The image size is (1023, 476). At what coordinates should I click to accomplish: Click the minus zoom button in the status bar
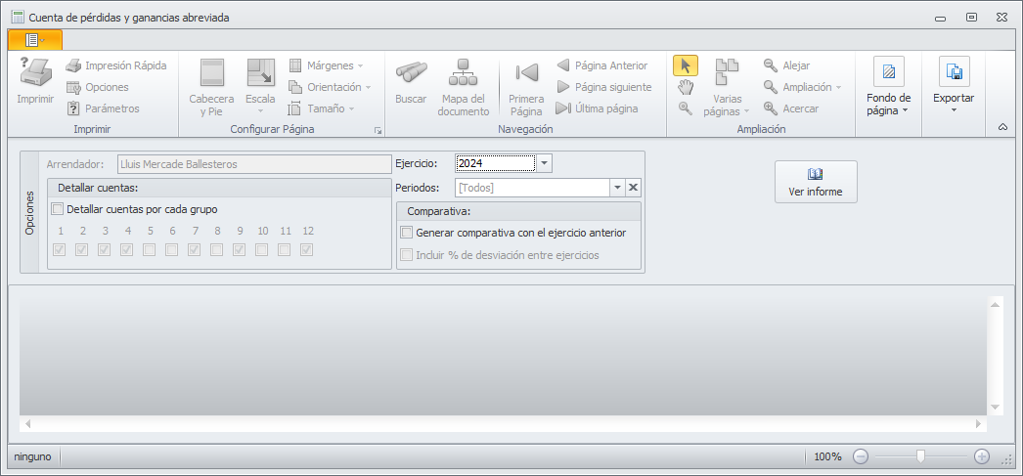click(861, 456)
